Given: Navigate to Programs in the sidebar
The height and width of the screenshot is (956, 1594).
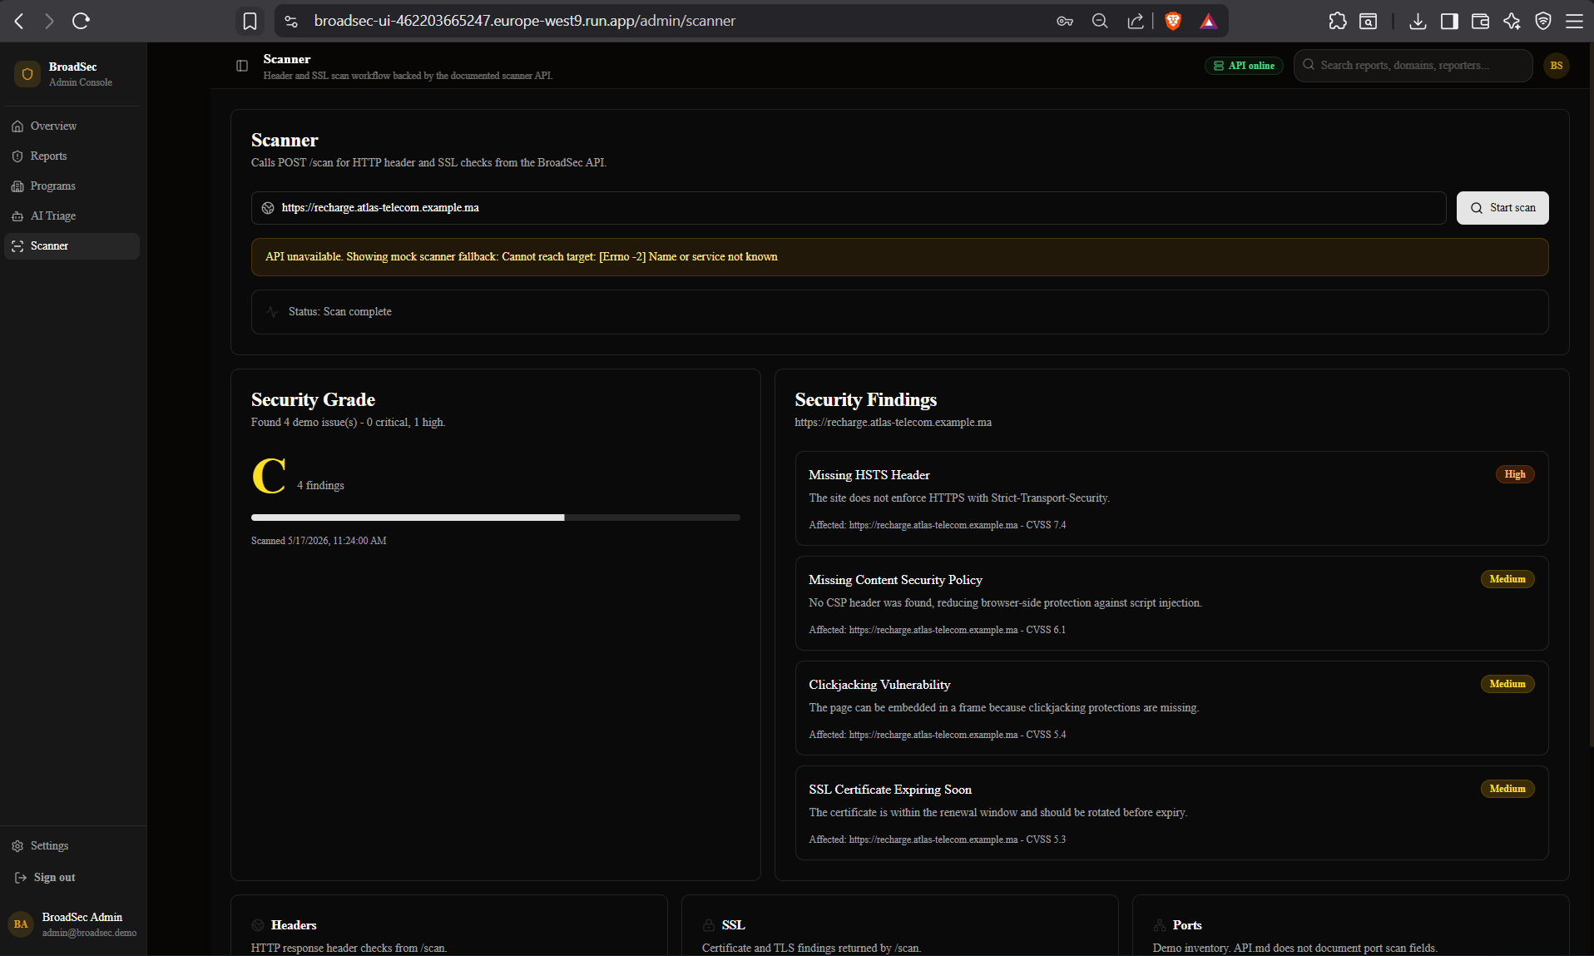Looking at the screenshot, I should pyautogui.click(x=72, y=186).
